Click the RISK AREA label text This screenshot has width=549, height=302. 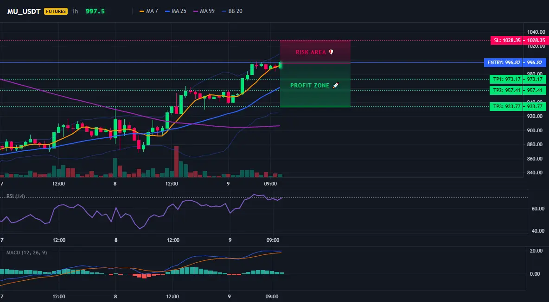coord(311,52)
